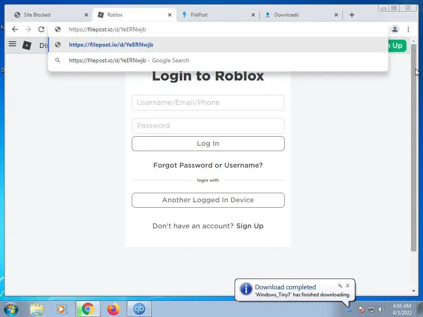The width and height of the screenshot is (423, 317).
Task: Select the highlighted filepost.io URL suggestion
Action: coord(218,45)
